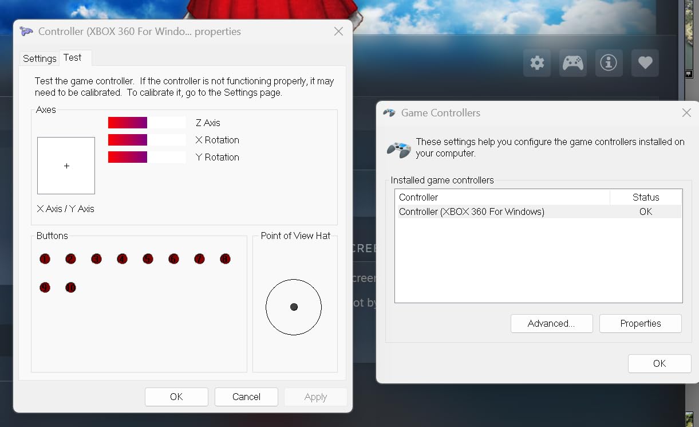Click the Controller column header

503,197
